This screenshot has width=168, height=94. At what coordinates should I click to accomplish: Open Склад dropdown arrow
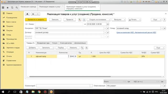(x=162, y=28)
